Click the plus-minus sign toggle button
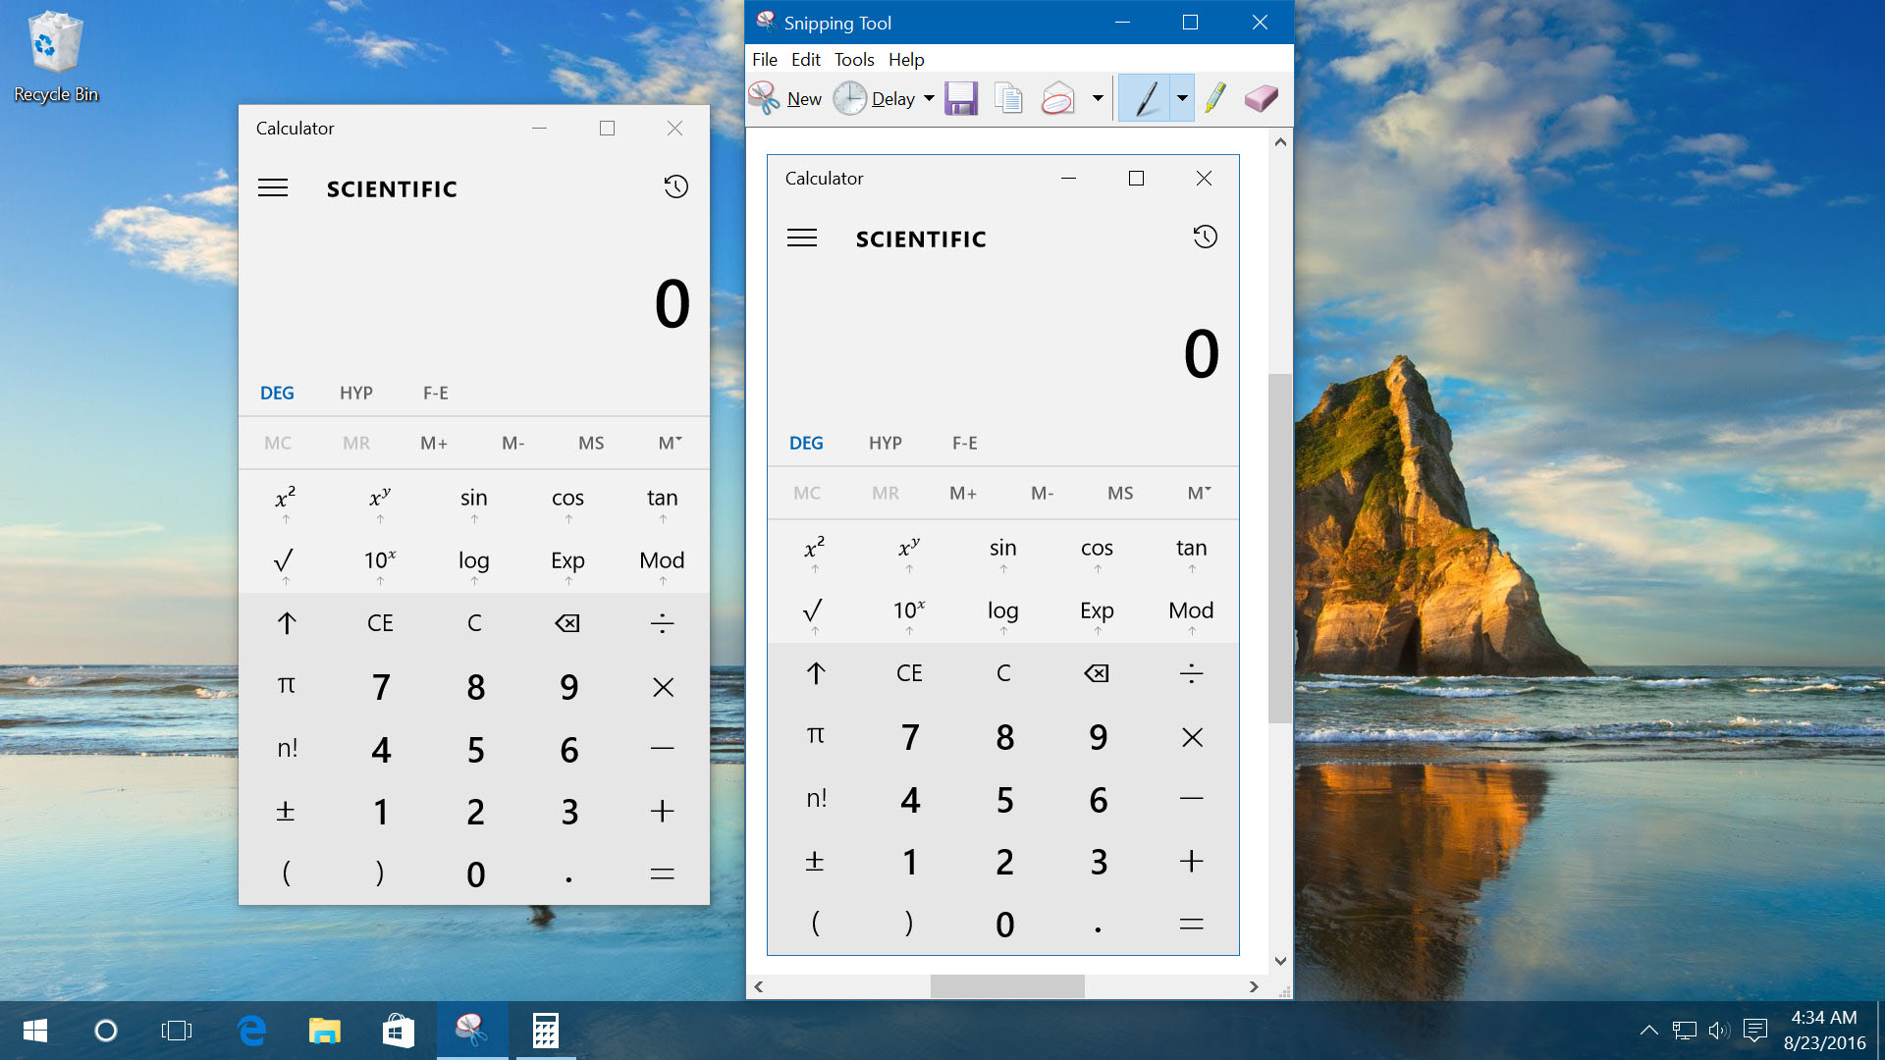Image resolution: width=1885 pixels, height=1060 pixels. (286, 812)
